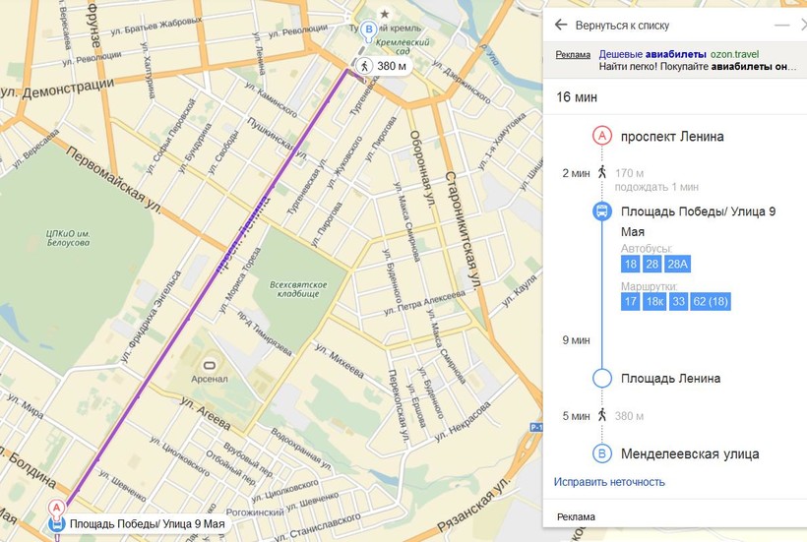Open the Дешевые авиабилеты ozon.travel ad
Image resolution: width=807 pixels, height=542 pixels.
pyautogui.click(x=679, y=54)
